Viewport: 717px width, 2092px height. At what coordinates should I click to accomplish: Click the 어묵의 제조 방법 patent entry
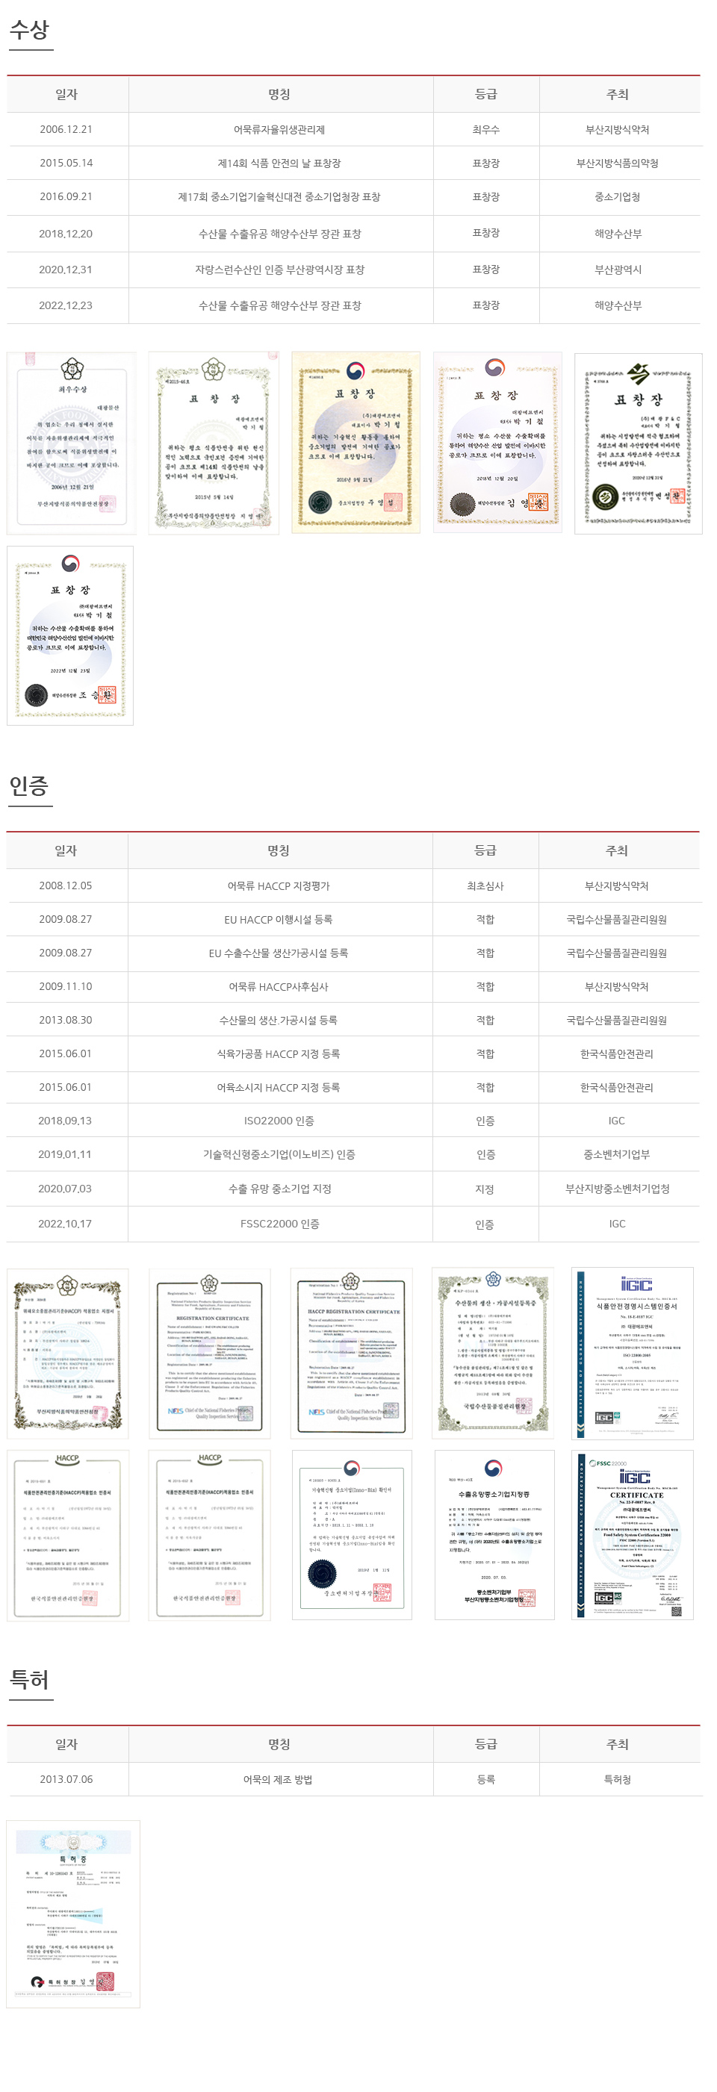click(x=278, y=1779)
